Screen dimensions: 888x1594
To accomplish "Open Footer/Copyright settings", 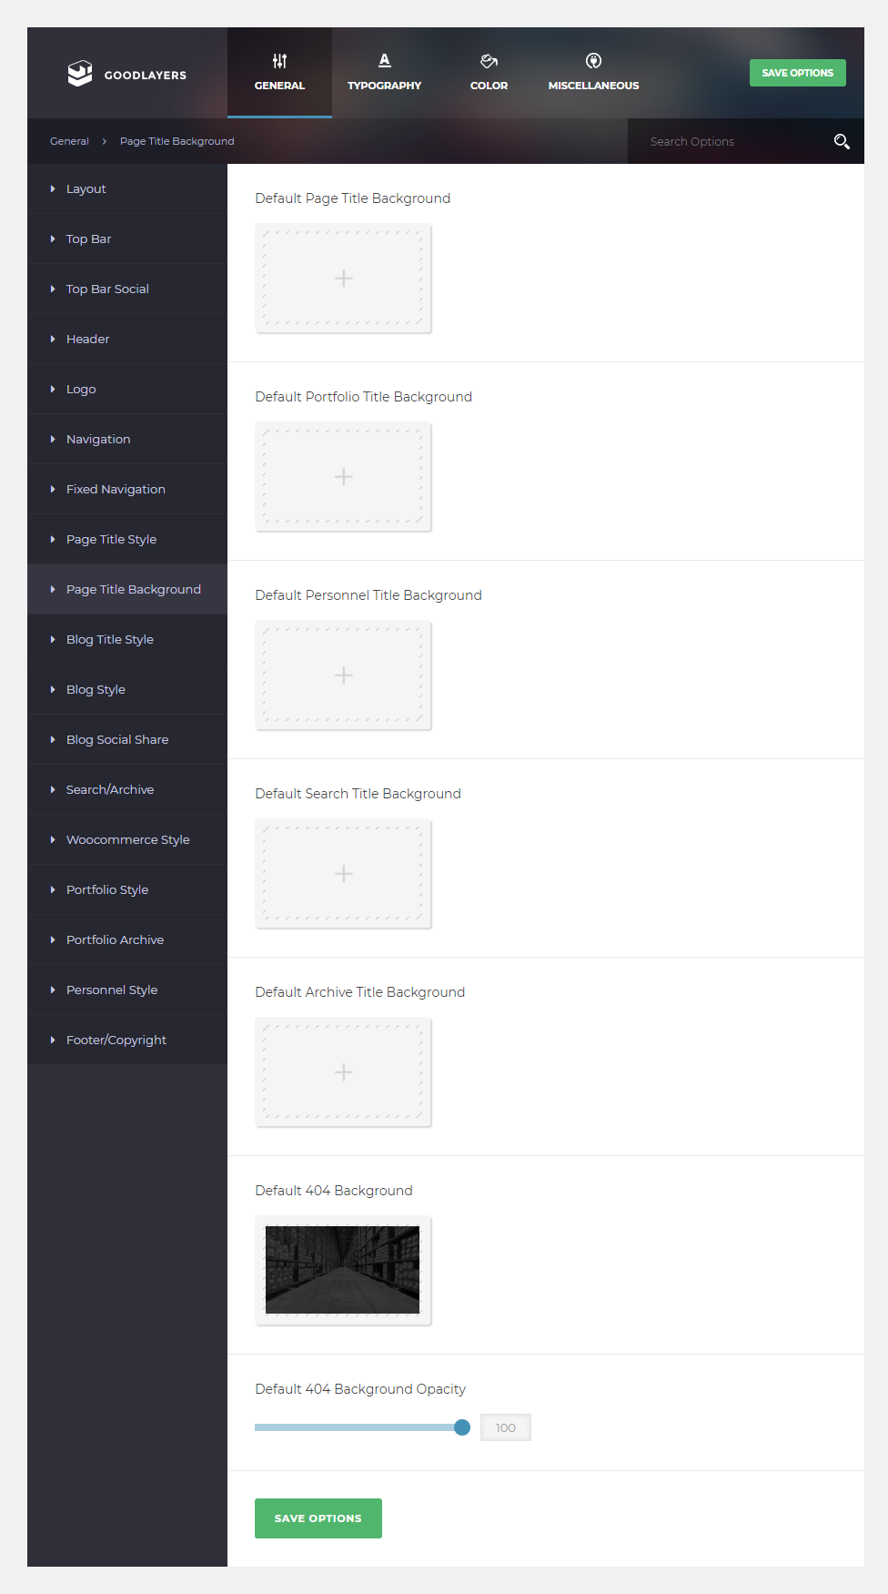I will tap(127, 1040).
